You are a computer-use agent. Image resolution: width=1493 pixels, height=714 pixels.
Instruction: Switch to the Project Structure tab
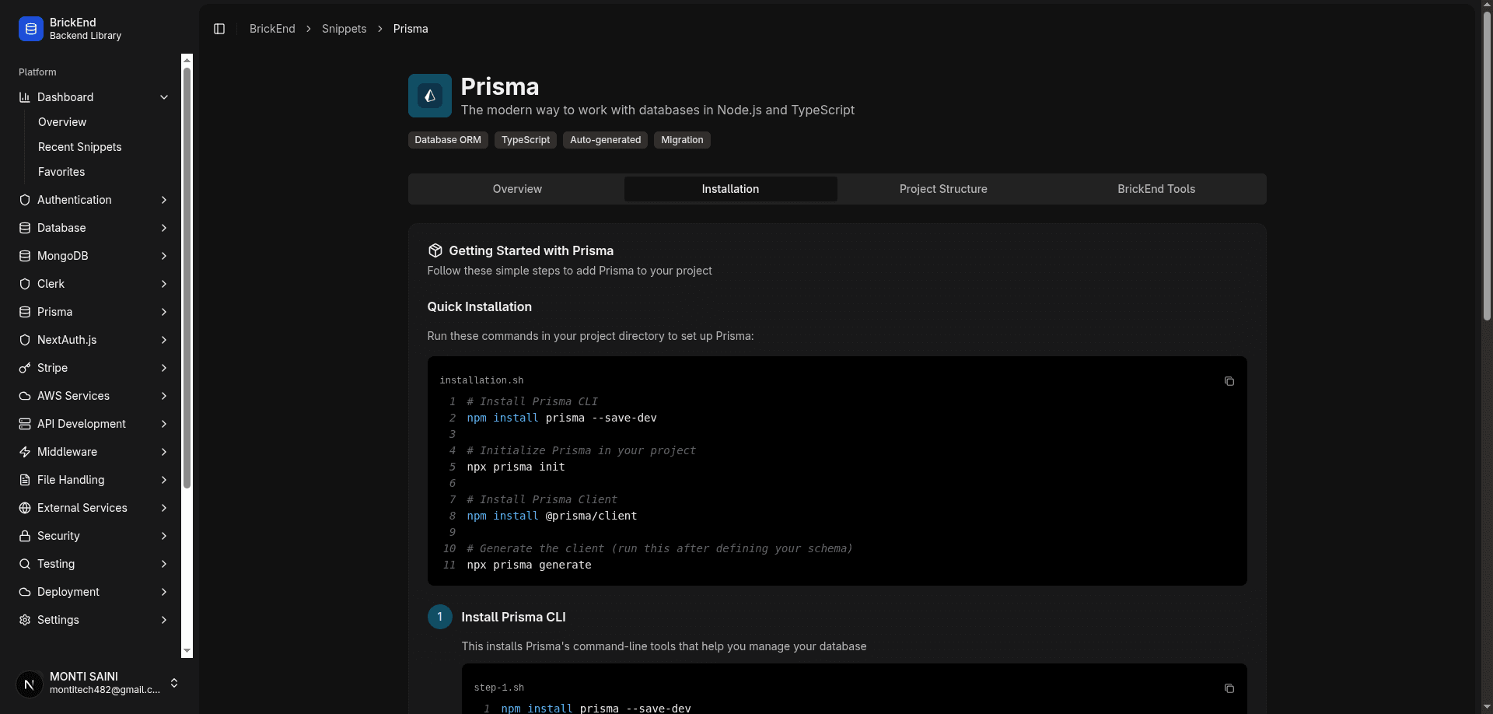tap(942, 189)
